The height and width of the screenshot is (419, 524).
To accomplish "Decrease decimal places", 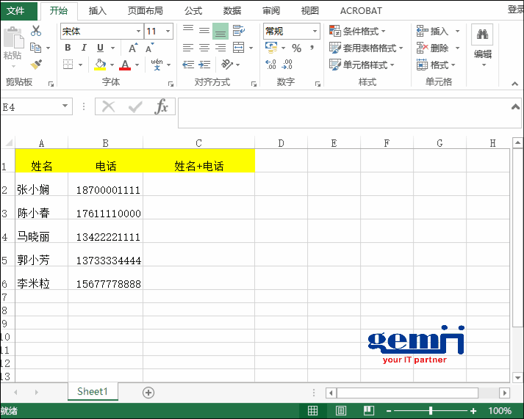I will [x=287, y=65].
